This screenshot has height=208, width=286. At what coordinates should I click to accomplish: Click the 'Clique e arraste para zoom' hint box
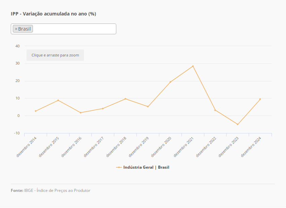[55, 55]
